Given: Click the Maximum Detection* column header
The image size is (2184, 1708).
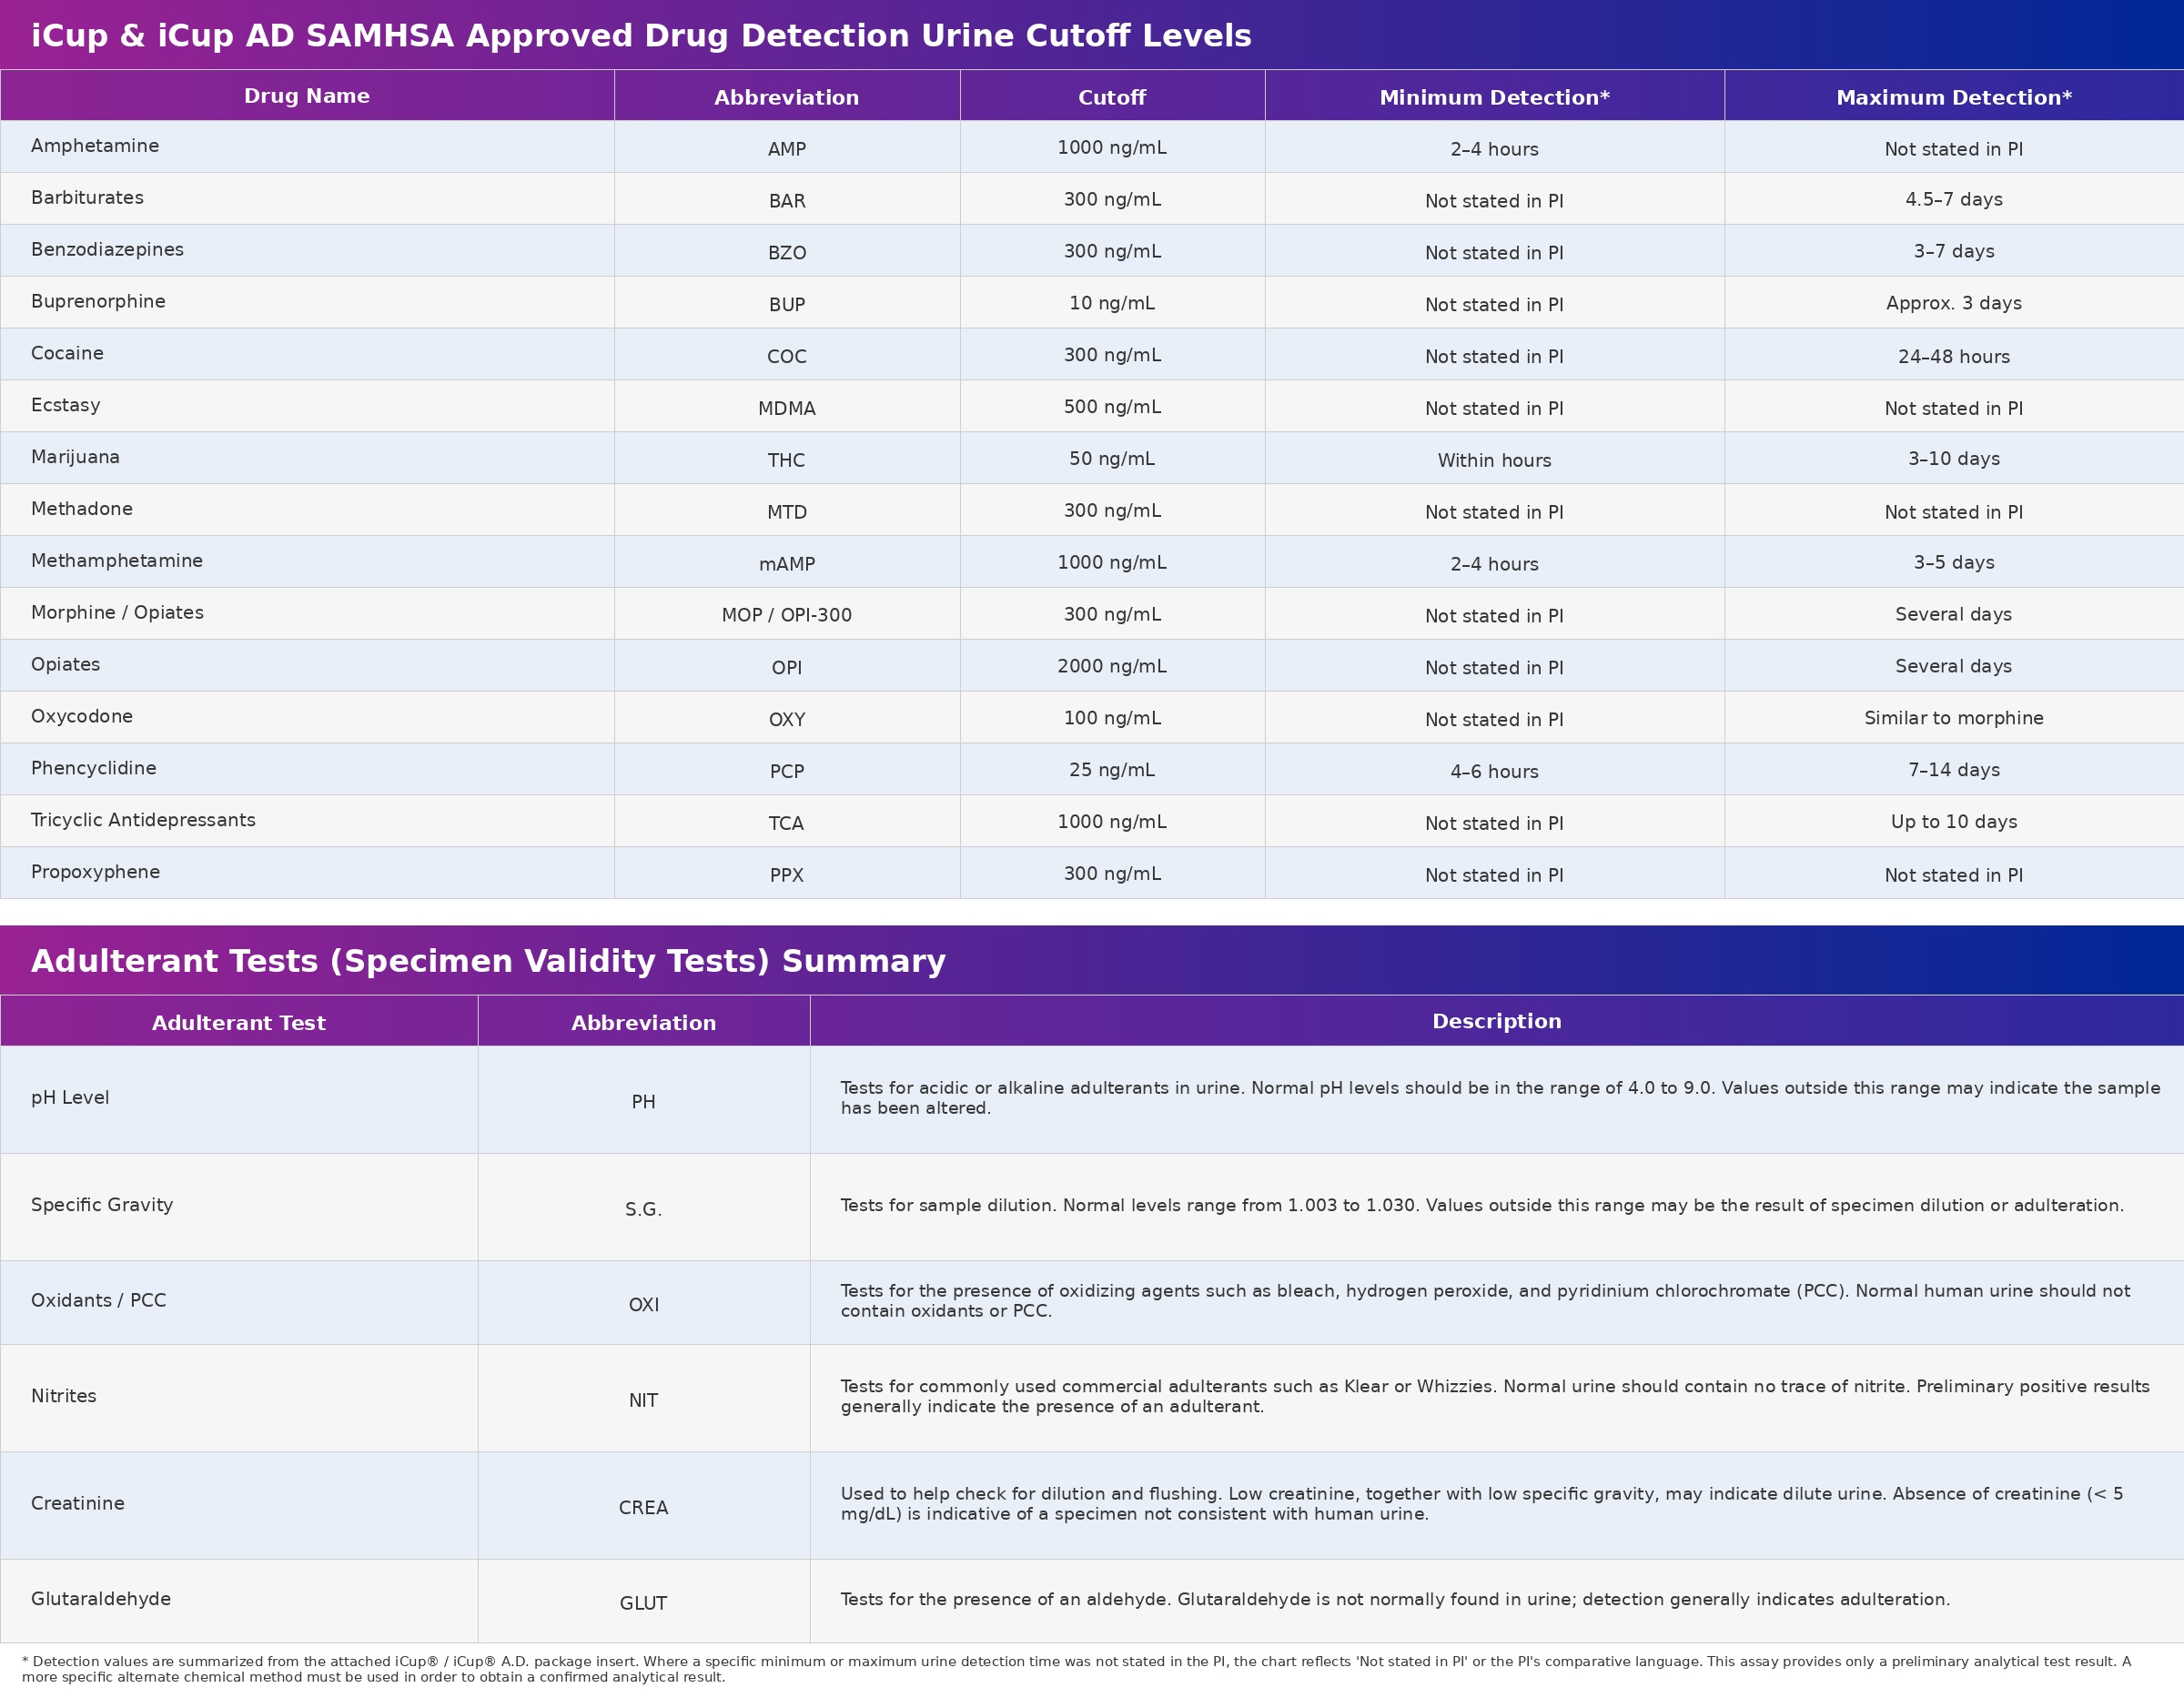Looking at the screenshot, I should 1953,97.
